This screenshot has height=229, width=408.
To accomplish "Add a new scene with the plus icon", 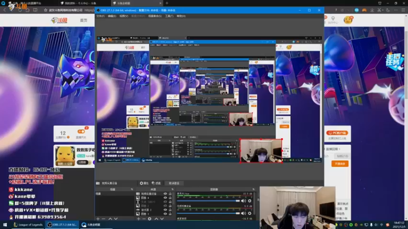I will 98,219.
